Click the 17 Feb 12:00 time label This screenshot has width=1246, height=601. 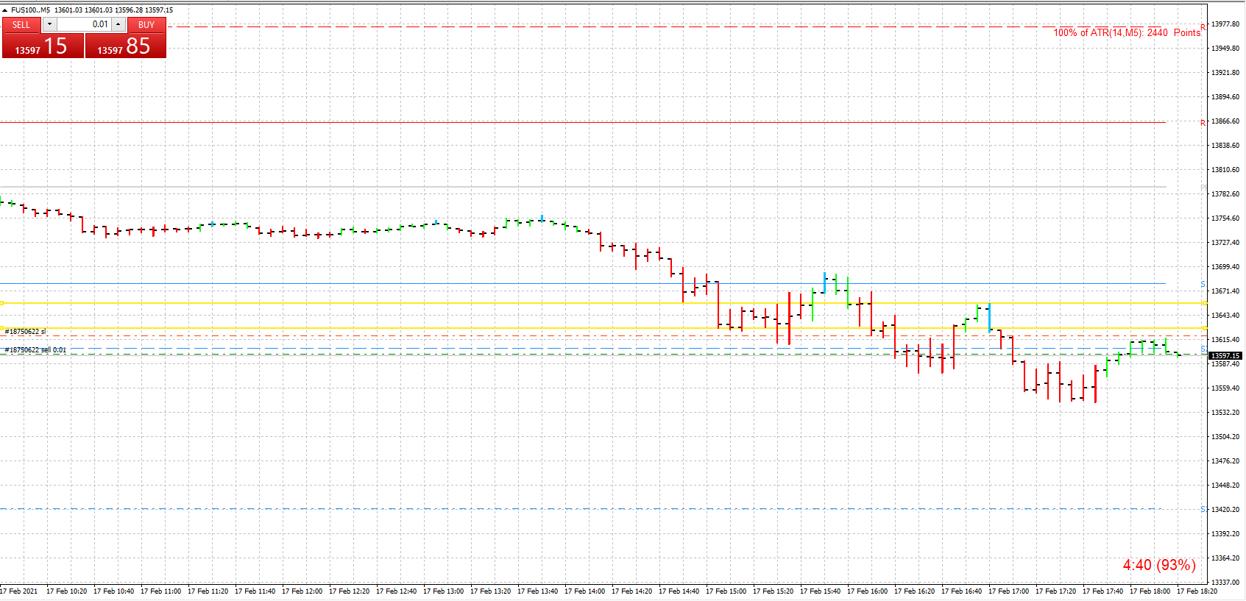pyautogui.click(x=302, y=591)
